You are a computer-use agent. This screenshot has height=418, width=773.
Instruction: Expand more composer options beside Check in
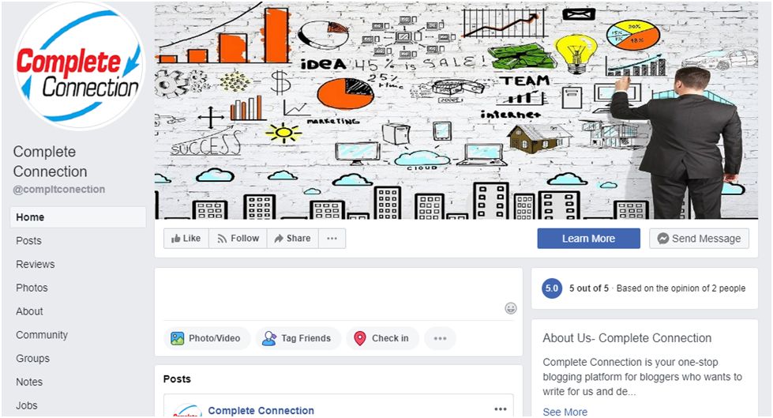[440, 338]
